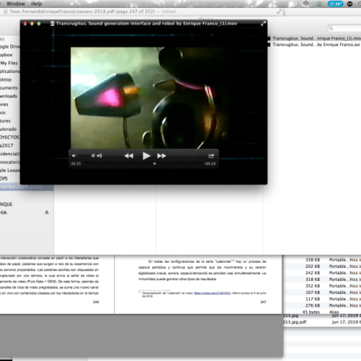Select Distrital2019-2020 folder in sidebar
361x361 pixels.
[27, 187]
